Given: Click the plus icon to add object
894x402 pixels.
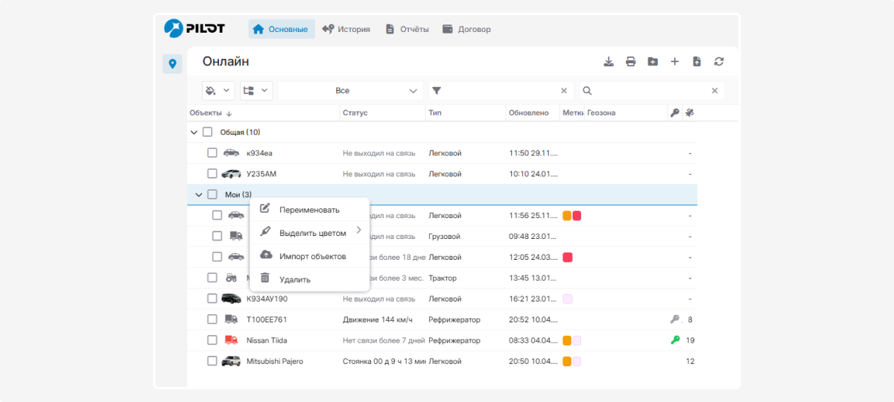Looking at the screenshot, I should (x=675, y=62).
